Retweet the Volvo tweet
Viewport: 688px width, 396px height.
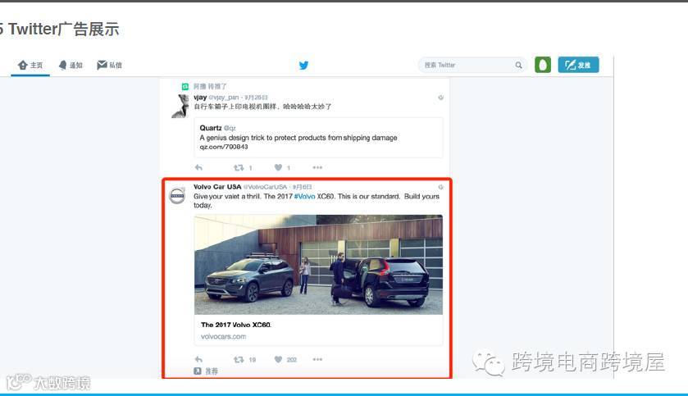tap(239, 360)
